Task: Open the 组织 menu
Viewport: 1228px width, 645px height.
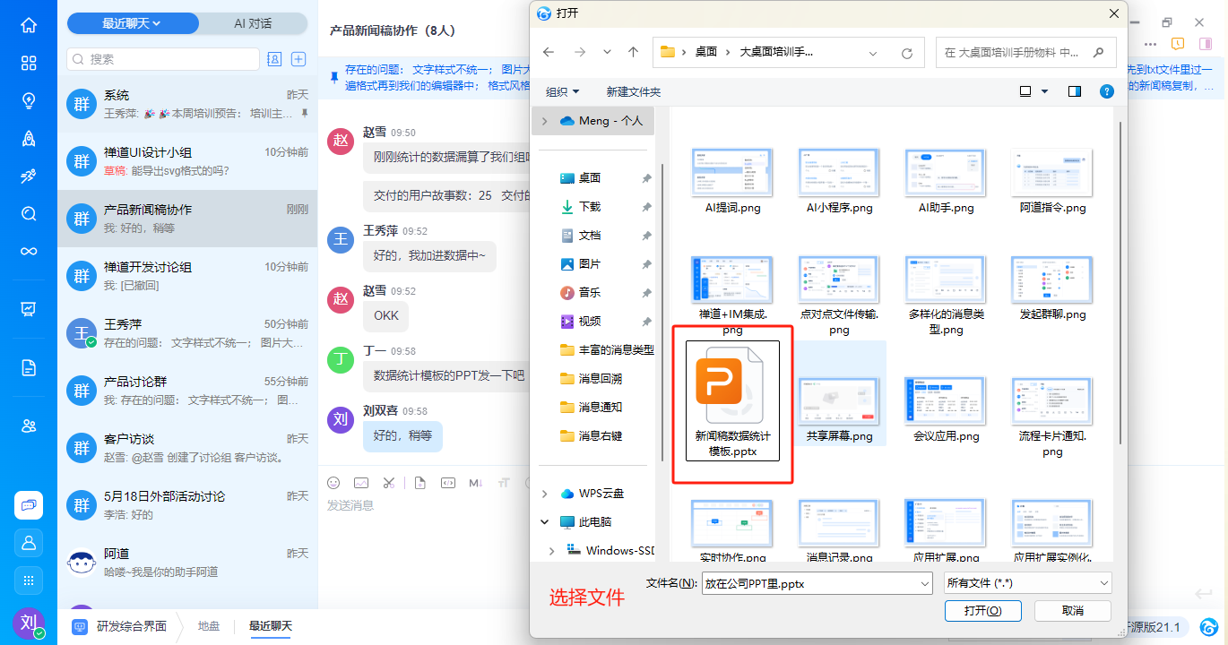Action: (x=563, y=91)
